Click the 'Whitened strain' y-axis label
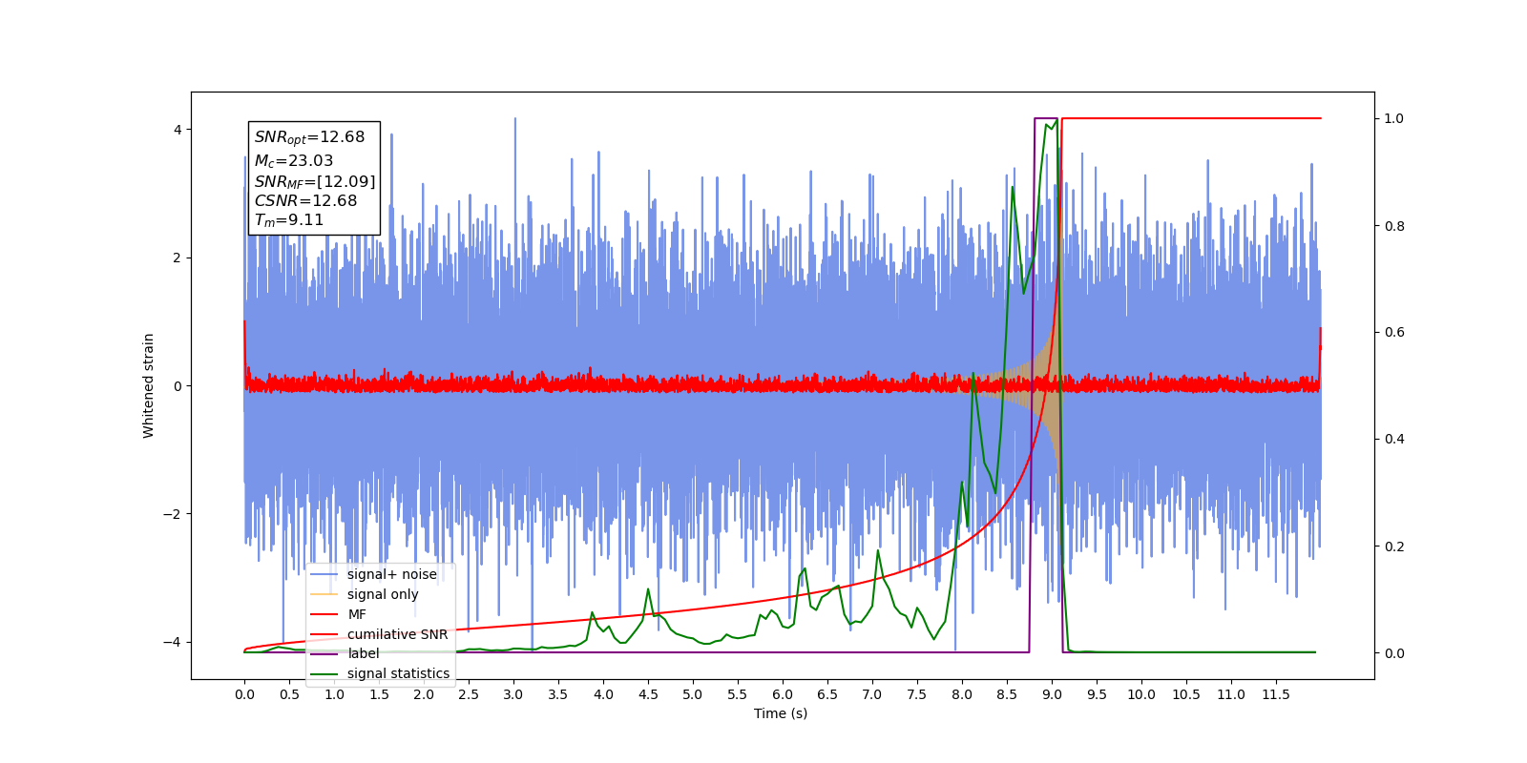 149,385
